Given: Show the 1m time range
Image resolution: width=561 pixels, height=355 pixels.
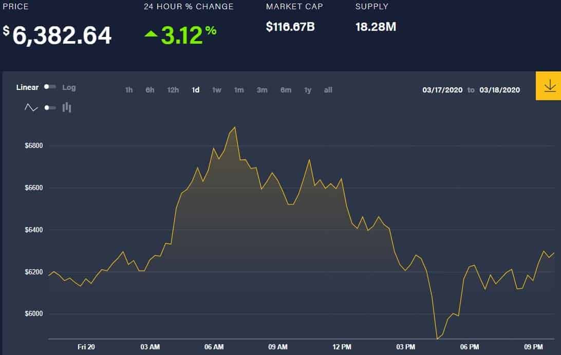Looking at the screenshot, I should point(239,90).
